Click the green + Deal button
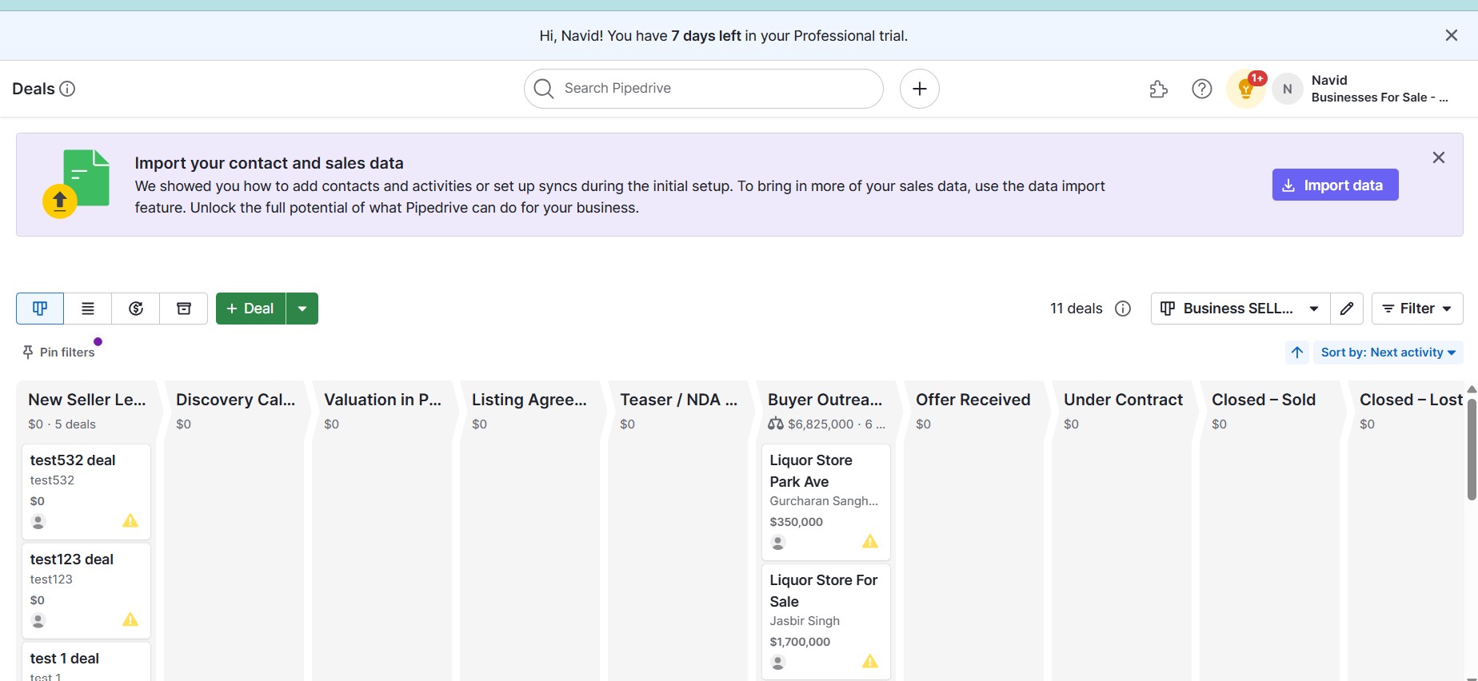Screen dimensions: 1478x681 250,309
